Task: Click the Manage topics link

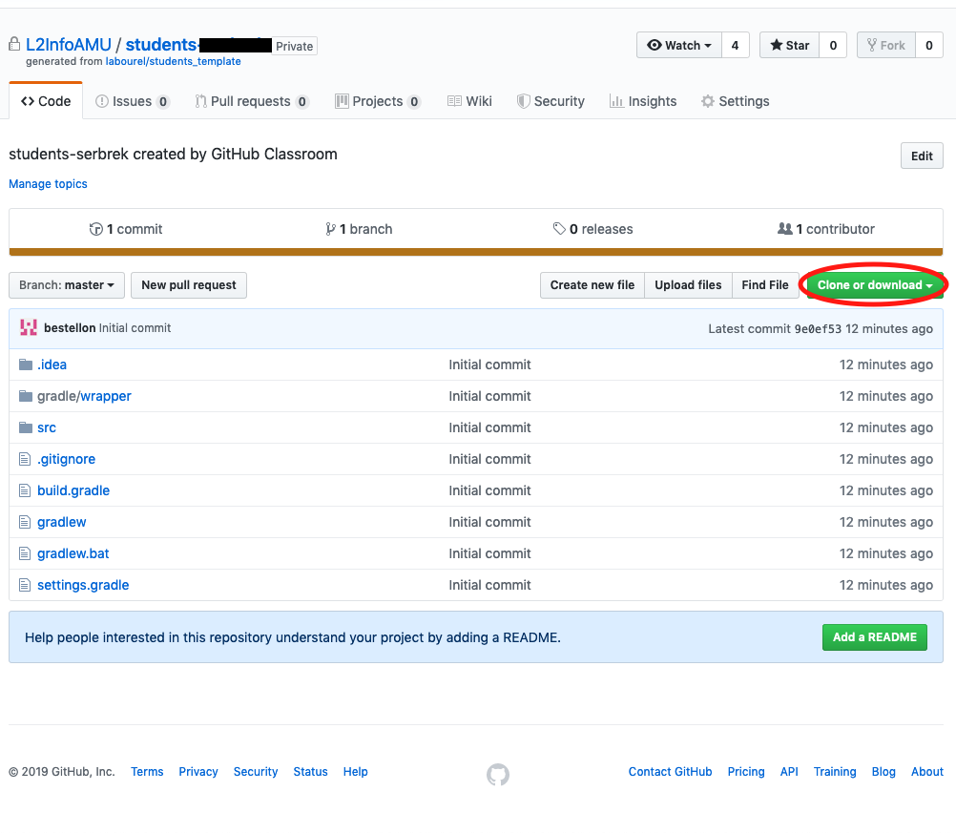Action: [48, 184]
